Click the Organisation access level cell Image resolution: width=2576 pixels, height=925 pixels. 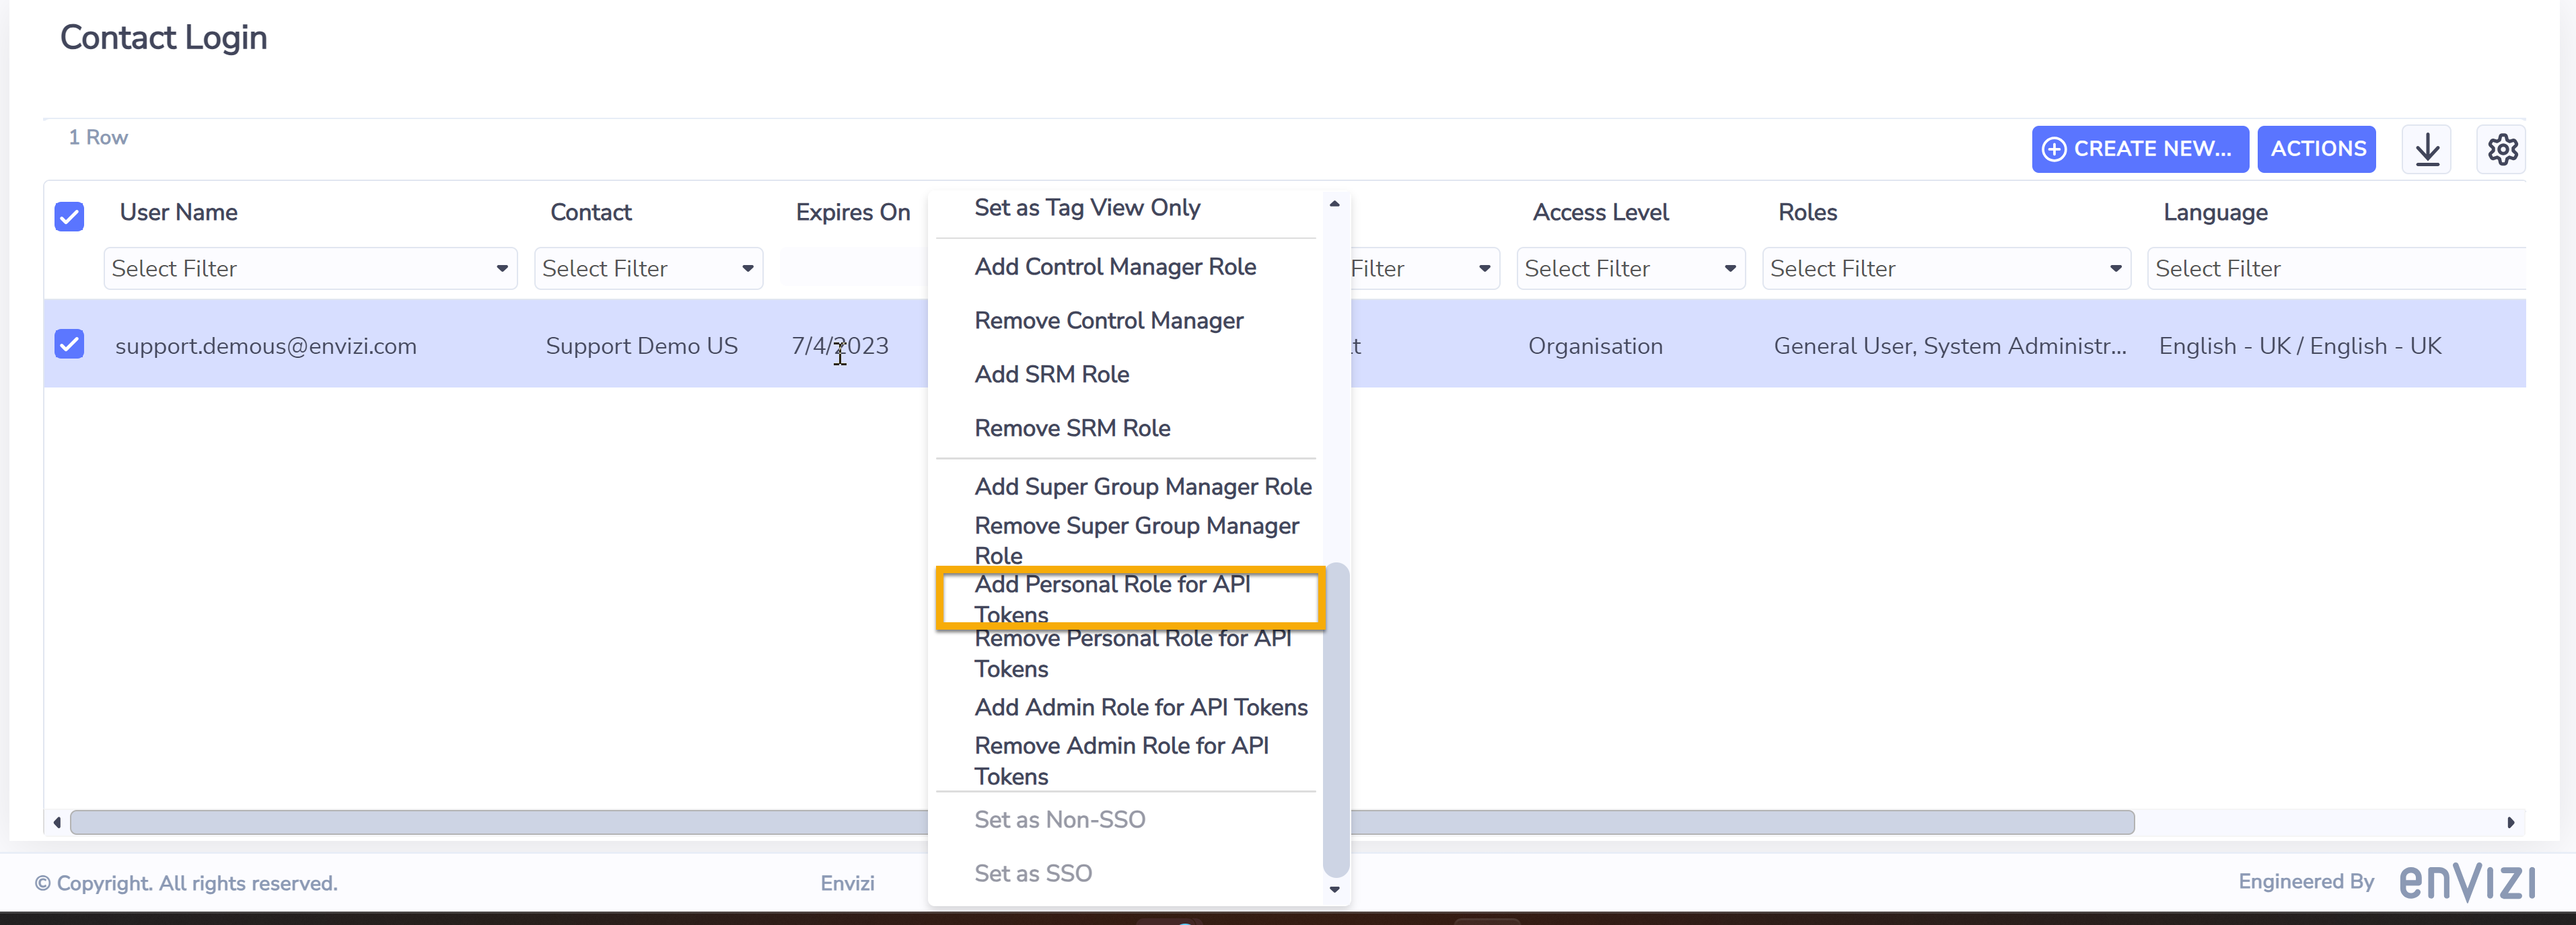pyautogui.click(x=1595, y=347)
